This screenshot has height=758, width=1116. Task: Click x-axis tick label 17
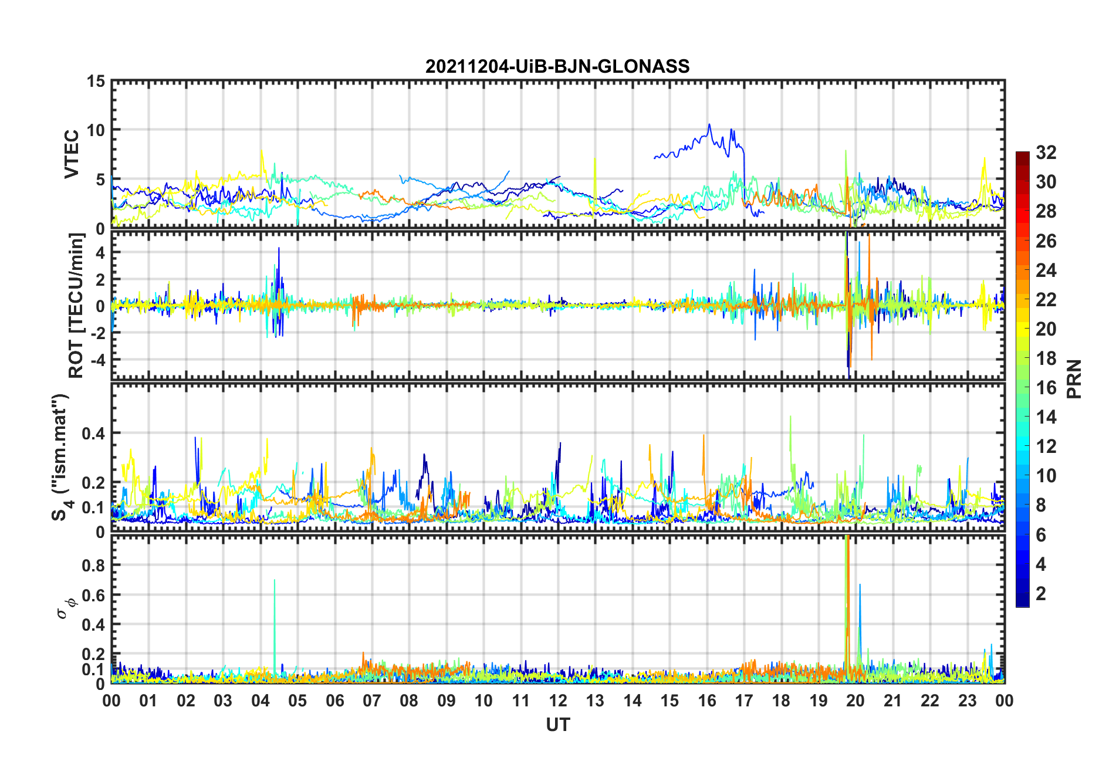(x=744, y=701)
